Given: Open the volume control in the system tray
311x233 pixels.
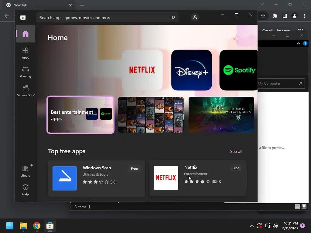Looking at the screenshot, I should (x=275, y=226).
